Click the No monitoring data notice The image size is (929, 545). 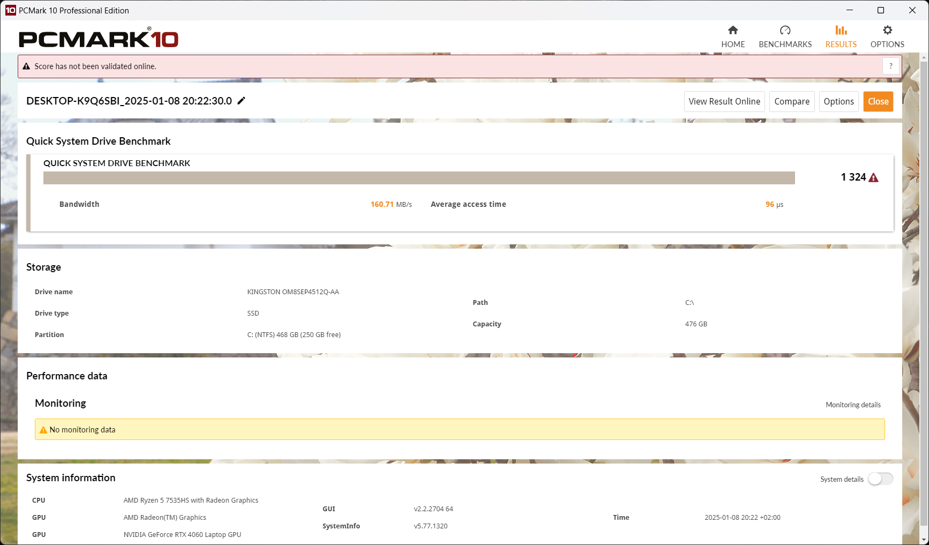pyautogui.click(x=460, y=429)
